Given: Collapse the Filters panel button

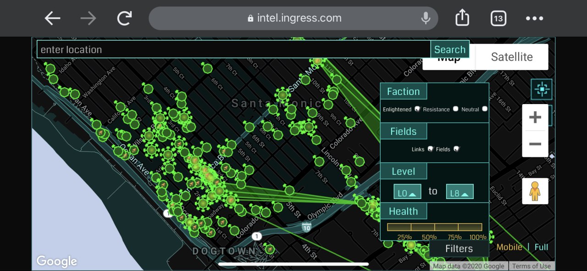Looking at the screenshot, I should [459, 249].
